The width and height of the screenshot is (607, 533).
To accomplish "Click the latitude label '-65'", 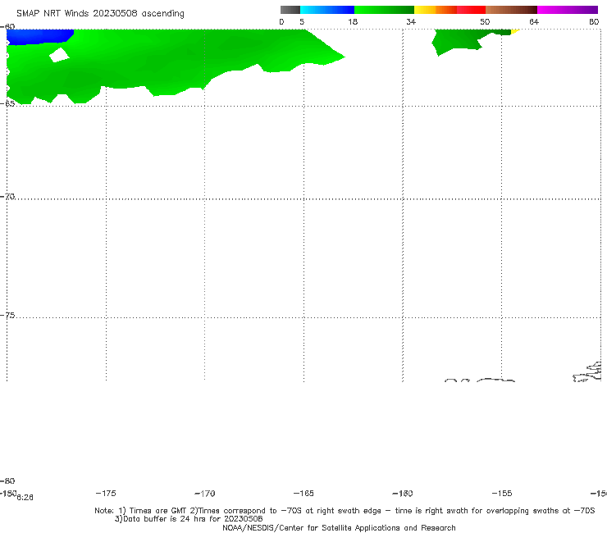I will pos(7,103).
